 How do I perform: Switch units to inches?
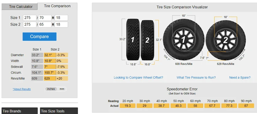click(x=51, y=89)
